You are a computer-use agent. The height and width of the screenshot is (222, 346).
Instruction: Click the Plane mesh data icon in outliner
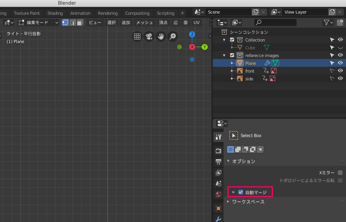(275, 63)
